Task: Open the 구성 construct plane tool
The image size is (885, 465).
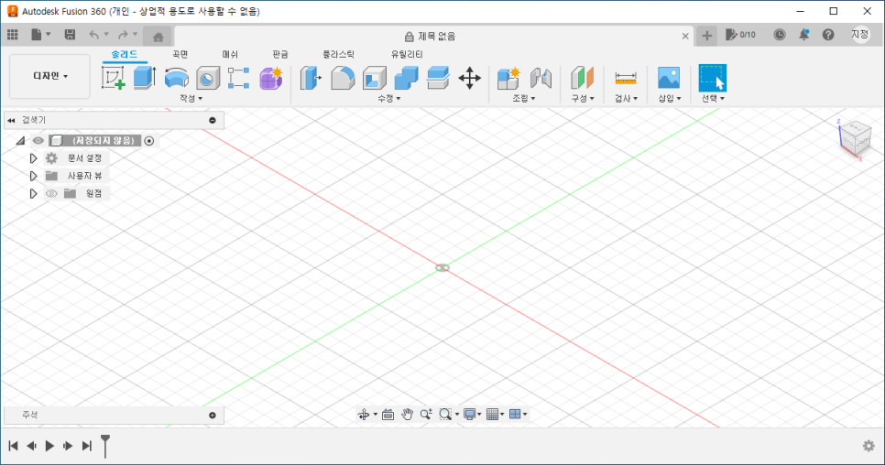Action: coord(583,78)
